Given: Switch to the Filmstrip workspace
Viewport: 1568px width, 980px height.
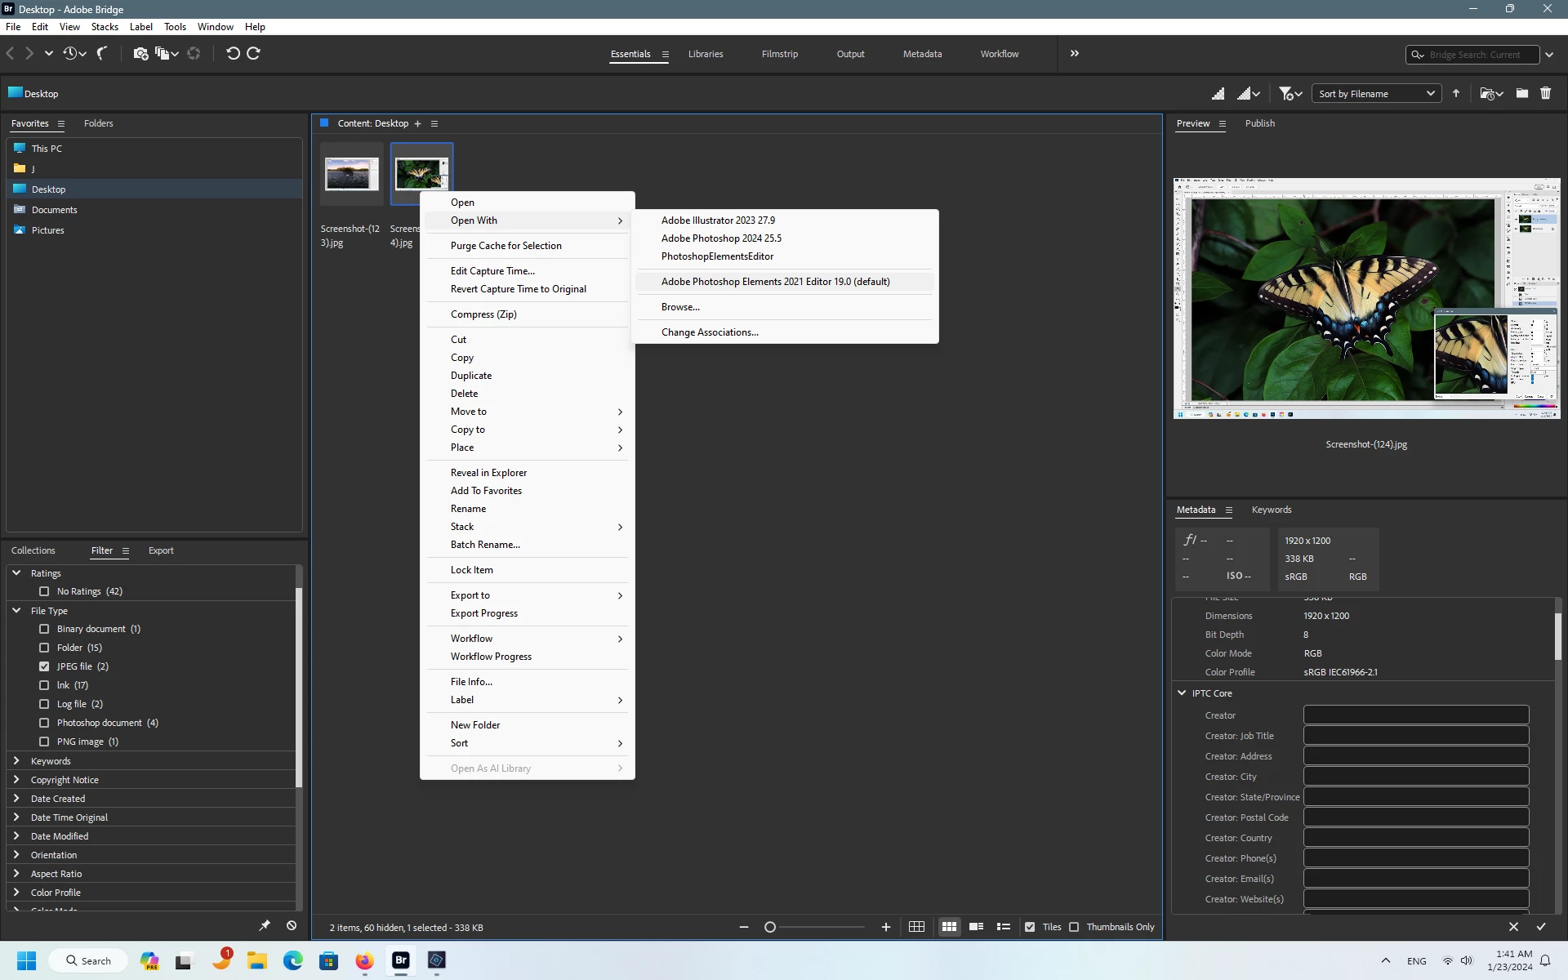Looking at the screenshot, I should pyautogui.click(x=779, y=54).
